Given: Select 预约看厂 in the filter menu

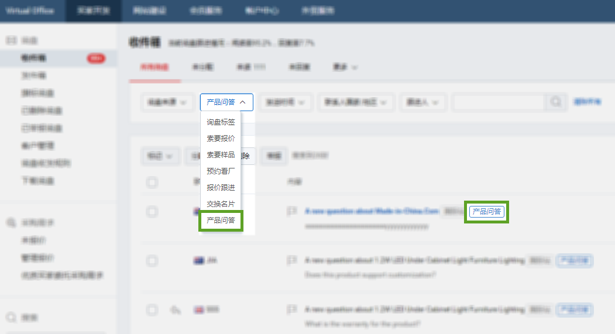Looking at the screenshot, I should coord(221,171).
